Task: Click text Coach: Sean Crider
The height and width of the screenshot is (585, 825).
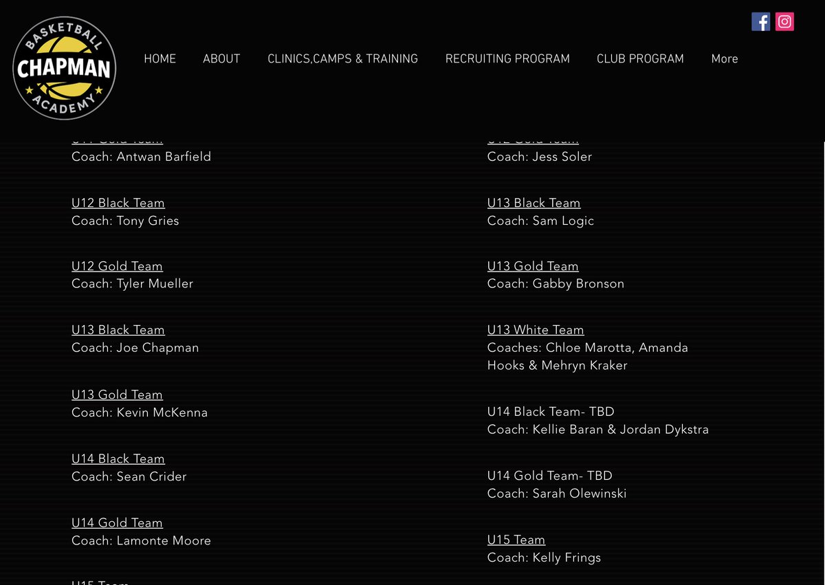Action: tap(129, 476)
